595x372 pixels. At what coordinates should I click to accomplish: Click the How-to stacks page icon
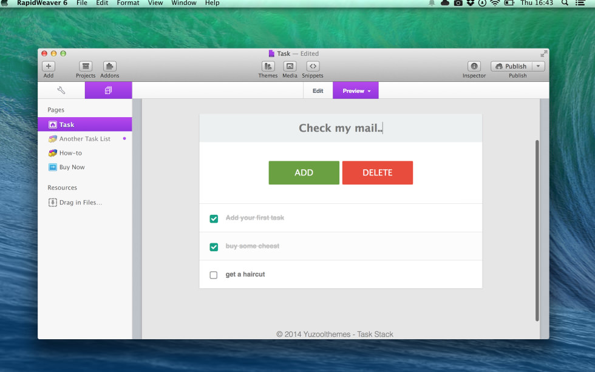click(x=53, y=153)
